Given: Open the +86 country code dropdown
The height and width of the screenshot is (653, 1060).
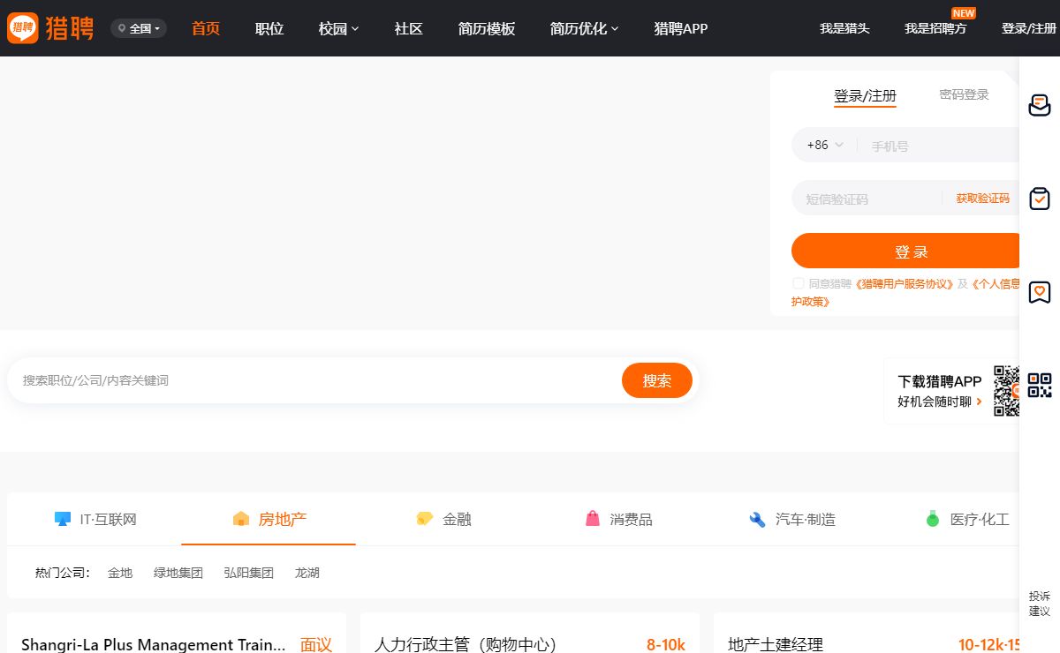Looking at the screenshot, I should [825, 145].
